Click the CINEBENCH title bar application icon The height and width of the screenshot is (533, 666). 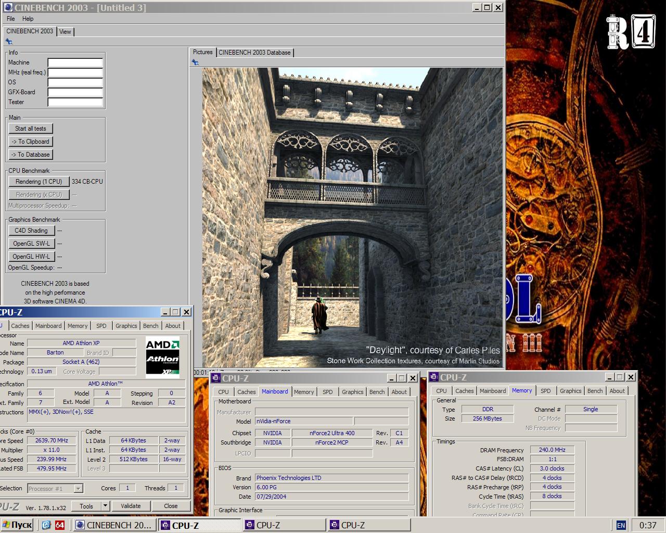click(x=8, y=8)
